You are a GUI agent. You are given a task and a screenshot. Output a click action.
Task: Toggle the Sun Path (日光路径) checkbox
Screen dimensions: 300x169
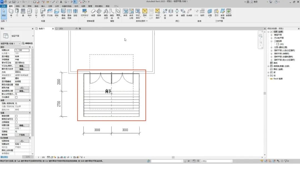[16, 97]
